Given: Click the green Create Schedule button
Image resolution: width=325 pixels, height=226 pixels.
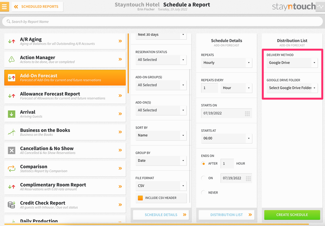Looking at the screenshot, I should (292, 215).
